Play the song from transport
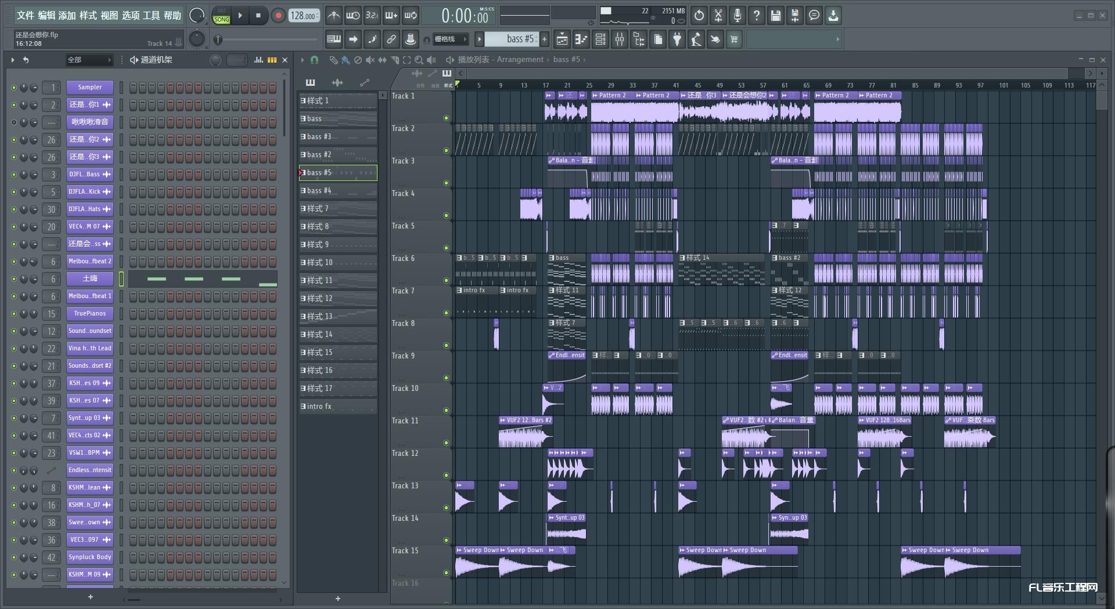The width and height of the screenshot is (1115, 609). click(x=240, y=16)
